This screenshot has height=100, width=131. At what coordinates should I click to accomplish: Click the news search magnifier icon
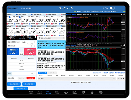coord(39,38)
